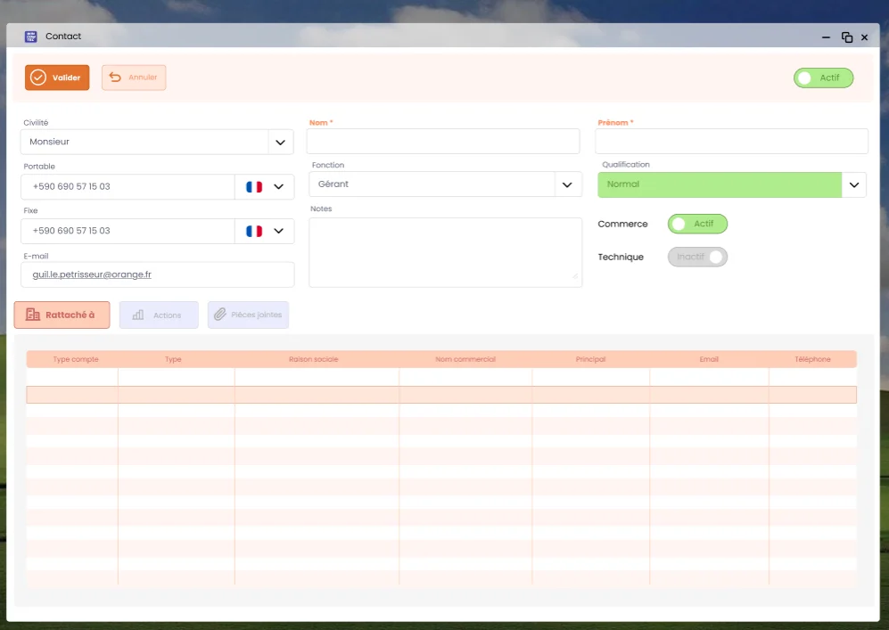Viewport: 889px width, 630px height.
Task: Click inside the Nom text field
Action: 443,142
